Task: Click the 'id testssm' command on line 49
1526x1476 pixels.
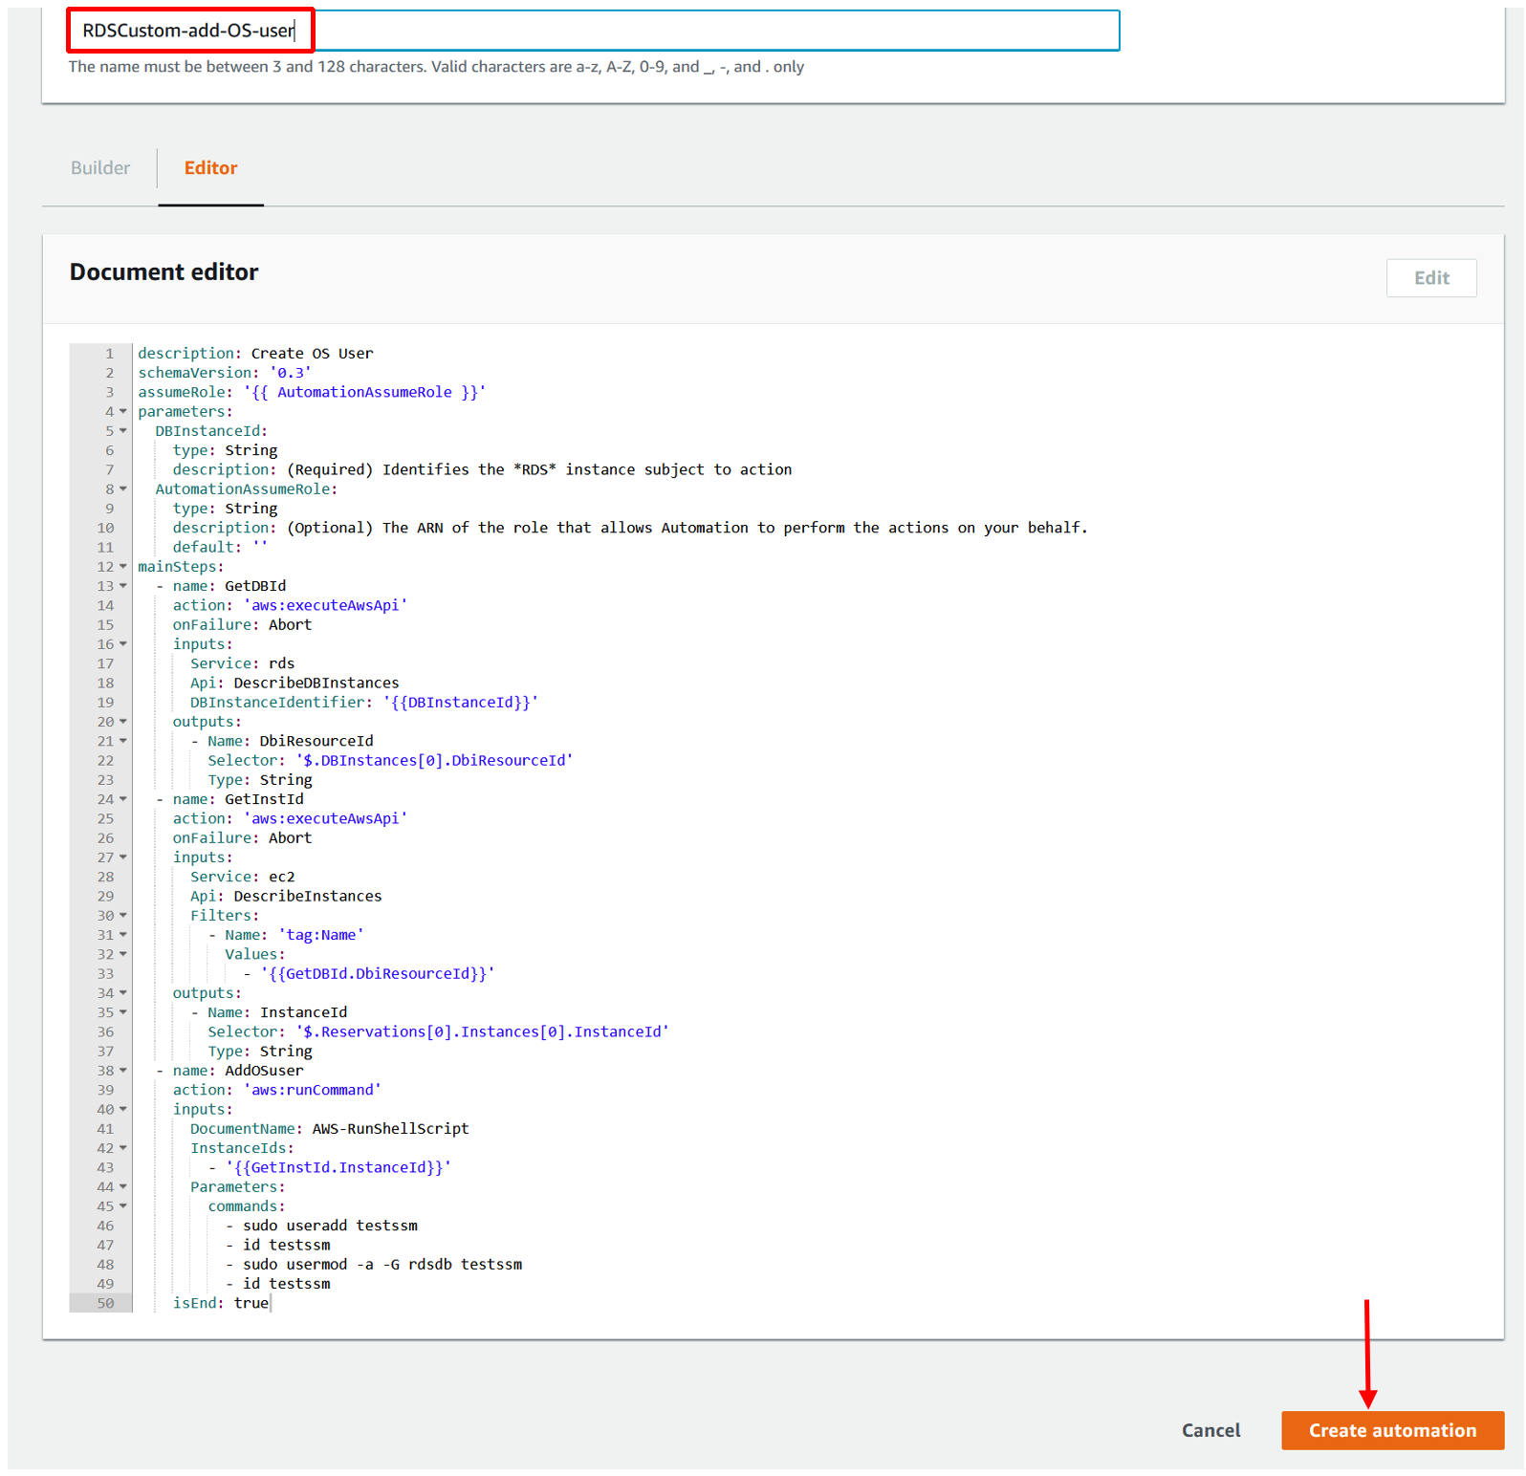Action: coord(277,1284)
